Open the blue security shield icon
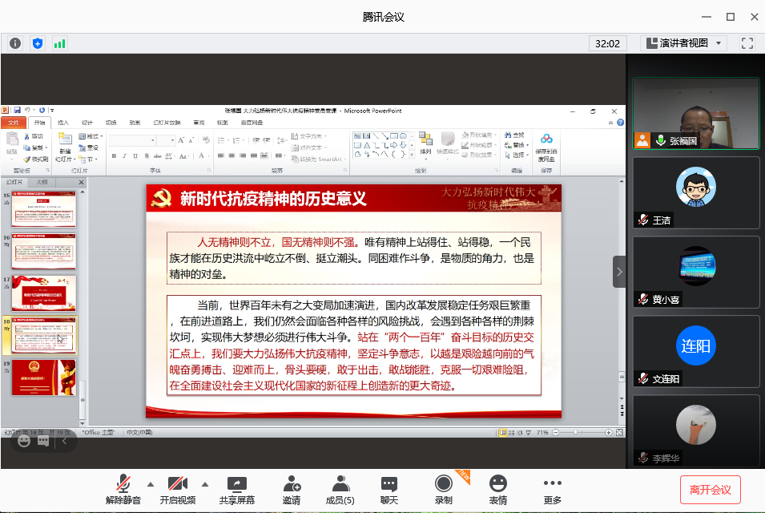765x513 pixels. click(37, 43)
